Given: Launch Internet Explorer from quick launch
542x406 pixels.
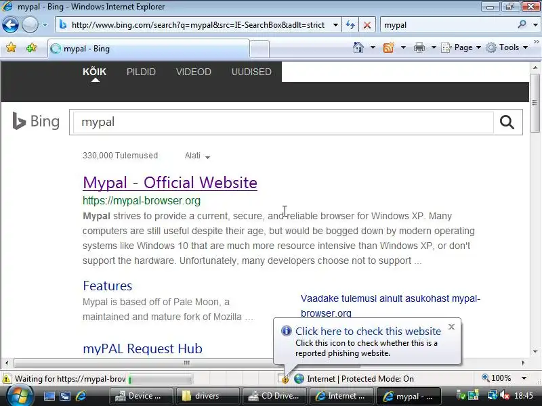Looking at the screenshot, I should [81, 396].
